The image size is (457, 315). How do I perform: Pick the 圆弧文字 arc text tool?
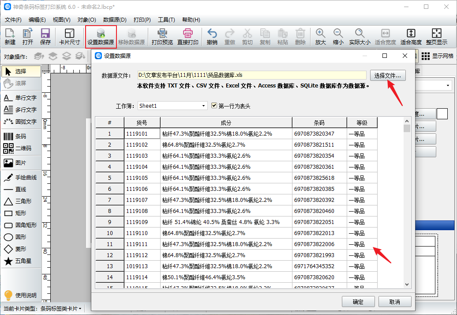tap(21, 122)
